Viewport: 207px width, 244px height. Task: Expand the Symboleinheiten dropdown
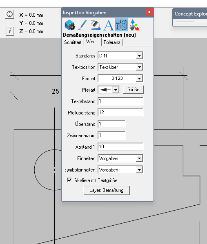139,170
